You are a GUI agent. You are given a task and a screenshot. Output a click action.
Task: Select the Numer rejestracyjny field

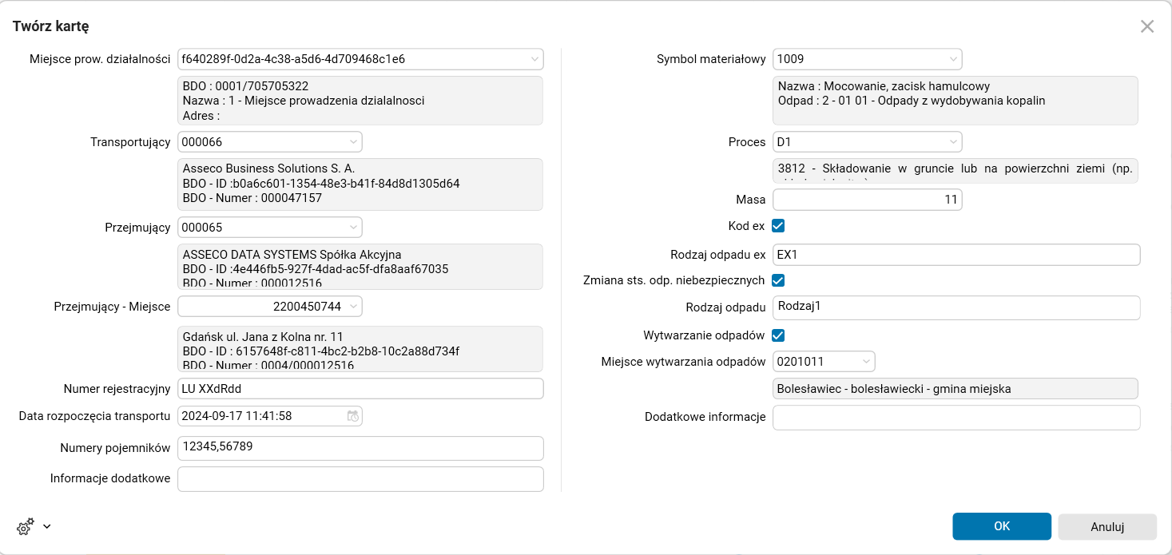click(360, 387)
